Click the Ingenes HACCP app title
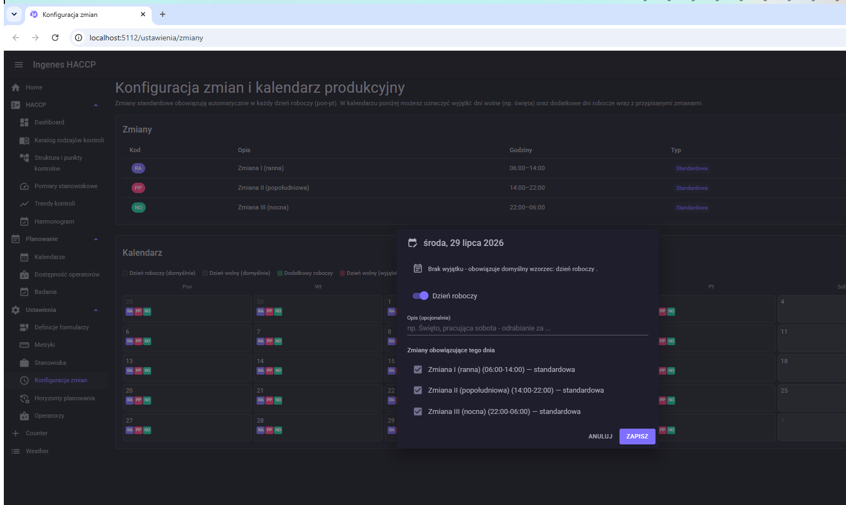The width and height of the screenshot is (846, 505). click(x=64, y=64)
